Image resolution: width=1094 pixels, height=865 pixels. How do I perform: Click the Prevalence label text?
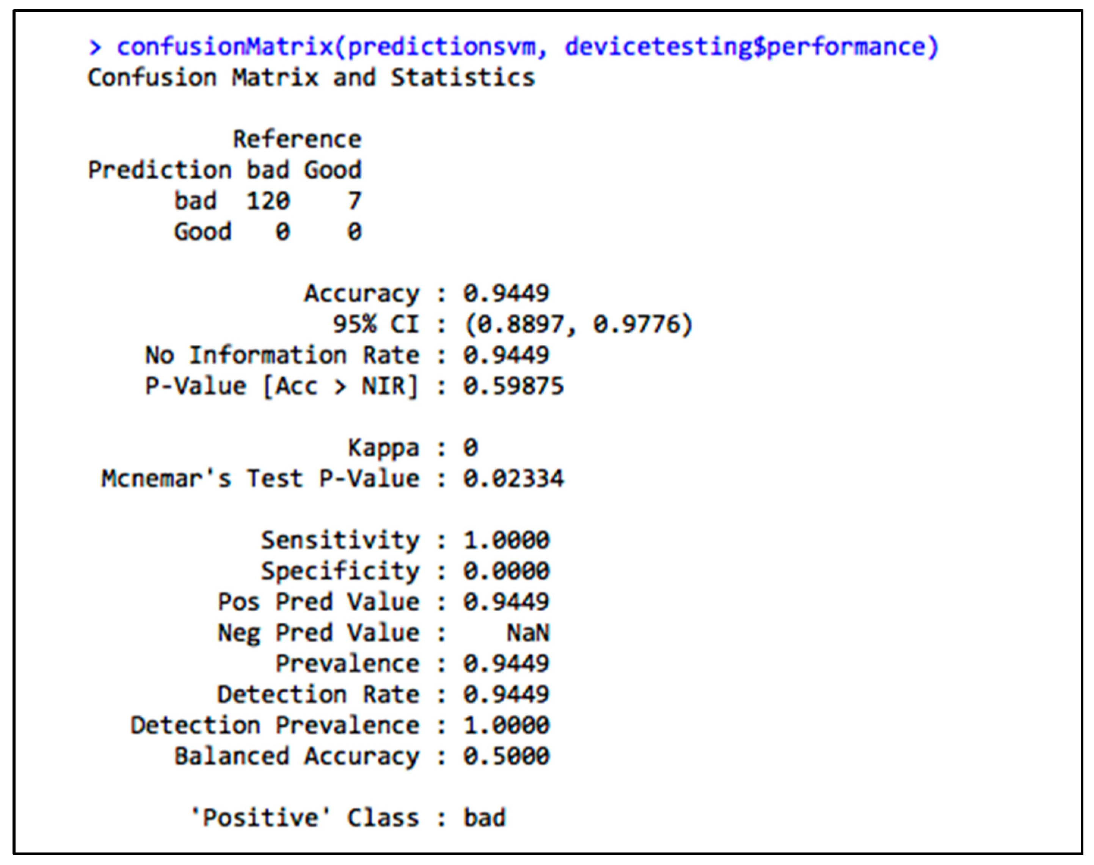click(347, 663)
